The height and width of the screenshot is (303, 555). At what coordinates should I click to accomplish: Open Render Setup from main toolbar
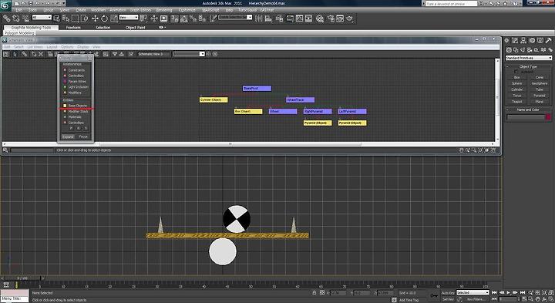point(331,19)
